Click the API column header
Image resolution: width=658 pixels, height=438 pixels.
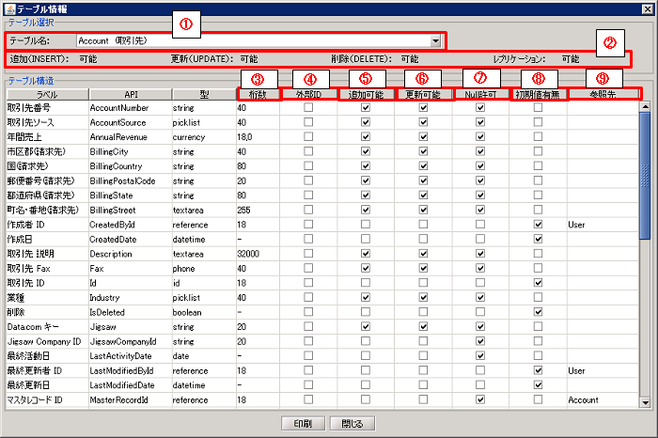coord(131,94)
